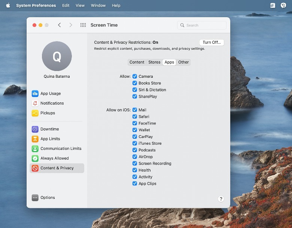The image size is (292, 228).
Task: Open the Always Allowed section
Action: tap(54, 158)
